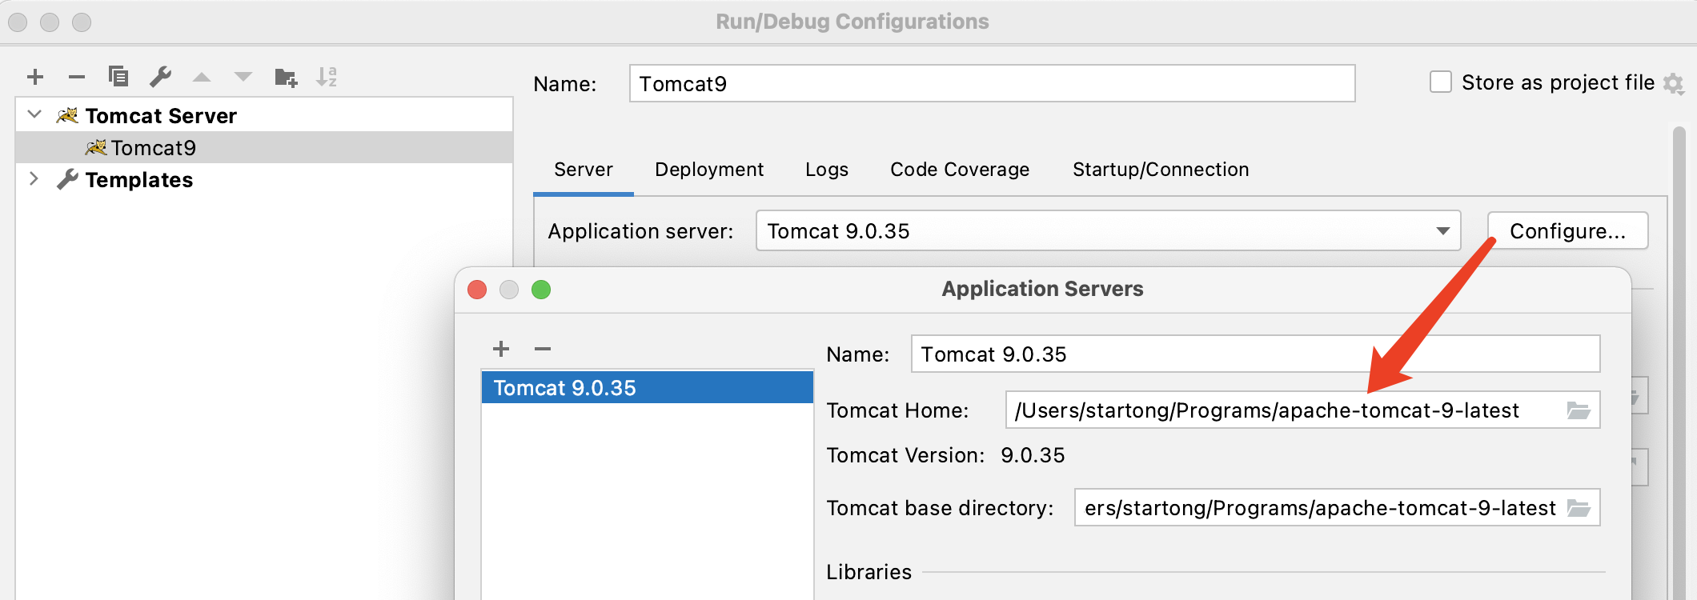The image size is (1697, 600).
Task: Enable Store as project file checkbox
Action: click(1441, 82)
